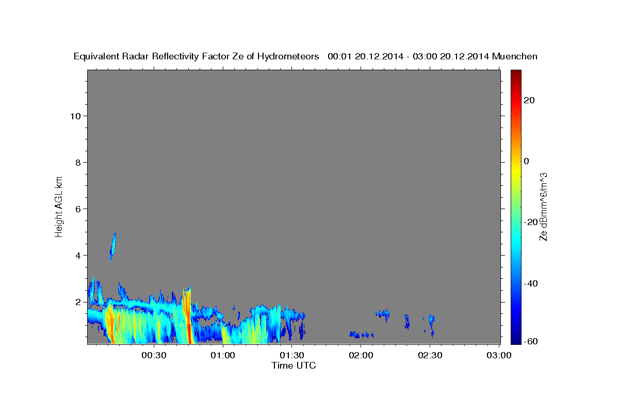
Task: Click the height tick label 6
Action: pyautogui.click(x=78, y=209)
